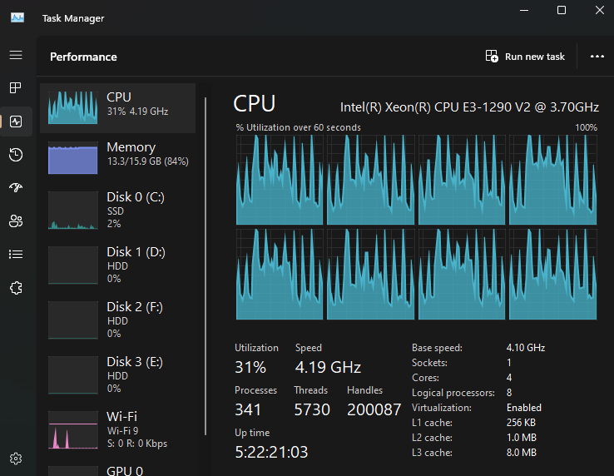Open the Services puzzle icon
The height and width of the screenshot is (476, 614).
16,288
